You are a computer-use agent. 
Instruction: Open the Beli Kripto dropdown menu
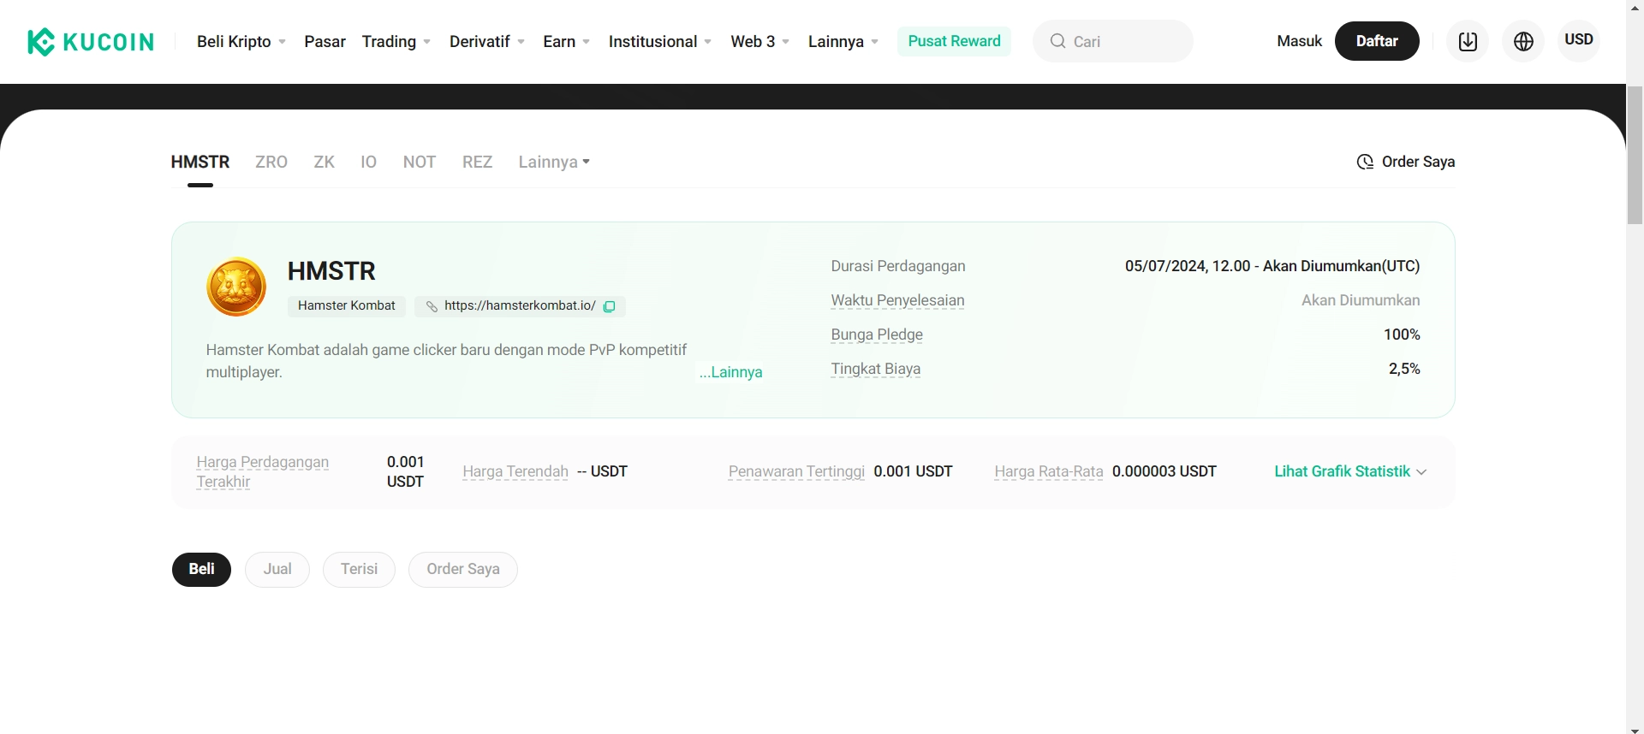[241, 41]
